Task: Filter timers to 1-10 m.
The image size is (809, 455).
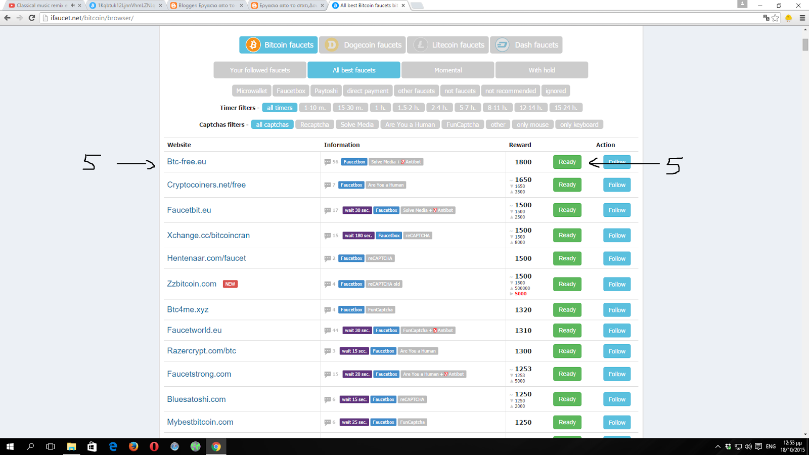Action: 315,108
